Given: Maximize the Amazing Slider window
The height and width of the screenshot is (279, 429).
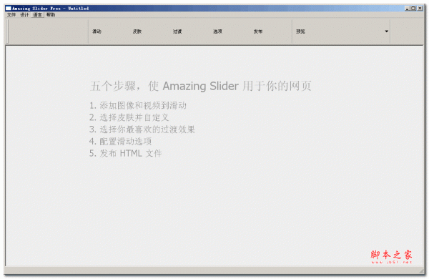Looking at the screenshot, I should 413,9.
